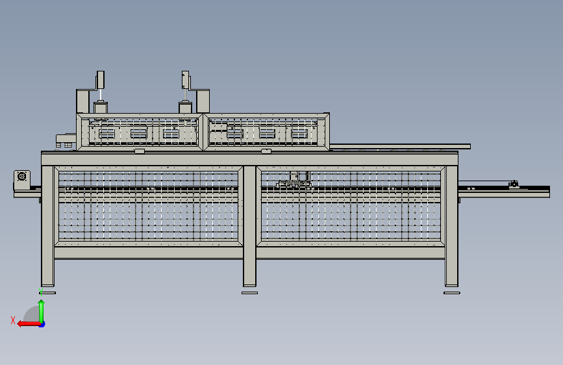Select the foot pad under the center leg

click(x=249, y=293)
